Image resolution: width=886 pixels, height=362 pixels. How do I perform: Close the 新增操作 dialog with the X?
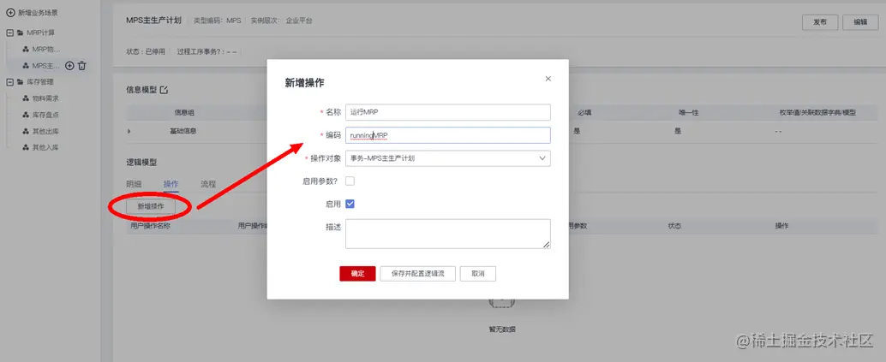coord(548,79)
